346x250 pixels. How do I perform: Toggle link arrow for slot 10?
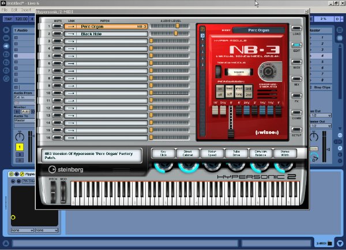coord(71,93)
